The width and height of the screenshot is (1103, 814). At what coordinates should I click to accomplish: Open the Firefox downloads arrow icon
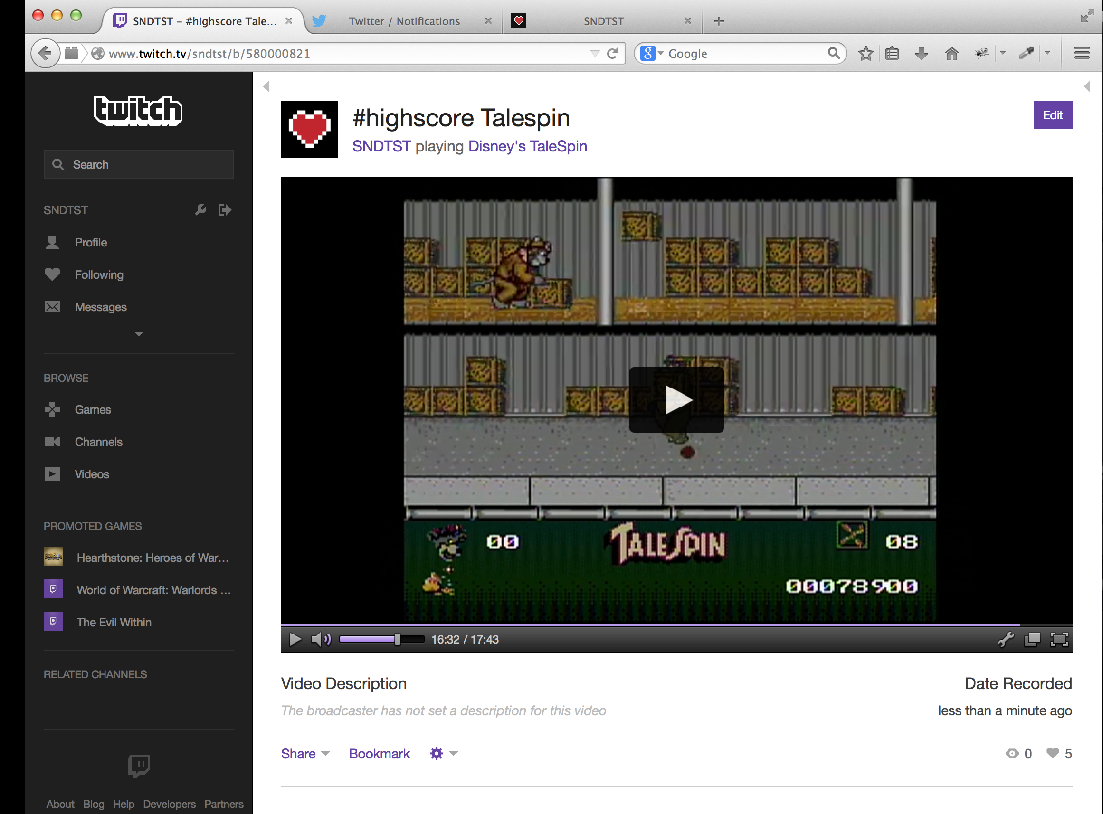(x=921, y=53)
